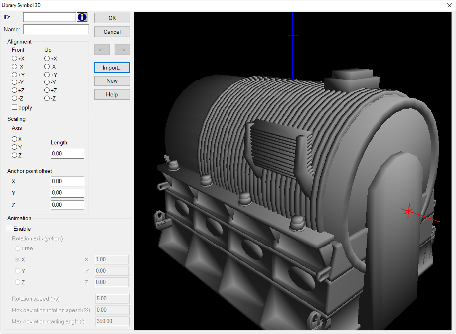
Task: Choose Y as the Scaling axis
Action: (14, 147)
